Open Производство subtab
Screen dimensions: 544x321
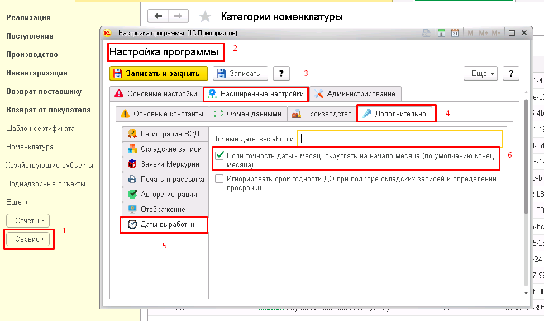point(322,114)
